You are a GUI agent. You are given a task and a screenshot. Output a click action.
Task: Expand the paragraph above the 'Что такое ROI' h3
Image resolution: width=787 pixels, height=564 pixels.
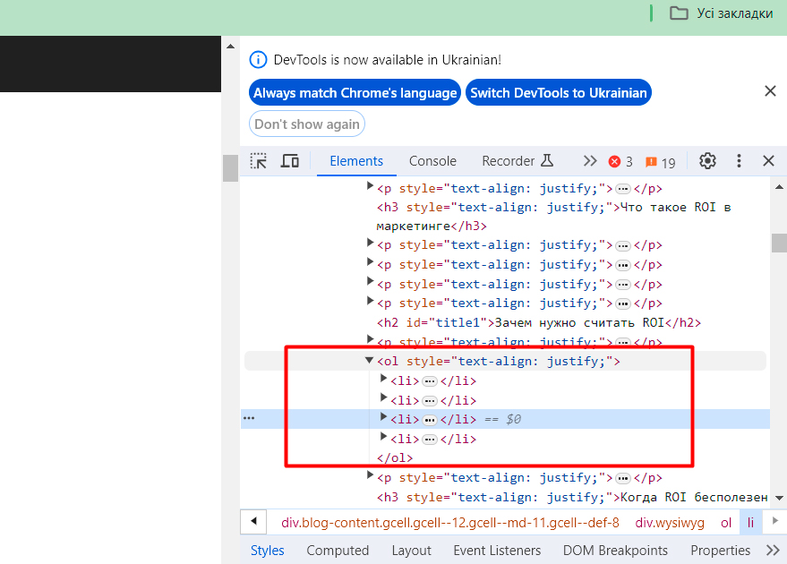pyautogui.click(x=370, y=186)
